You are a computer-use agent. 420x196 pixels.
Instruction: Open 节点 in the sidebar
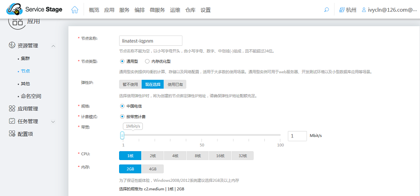tap(25, 71)
